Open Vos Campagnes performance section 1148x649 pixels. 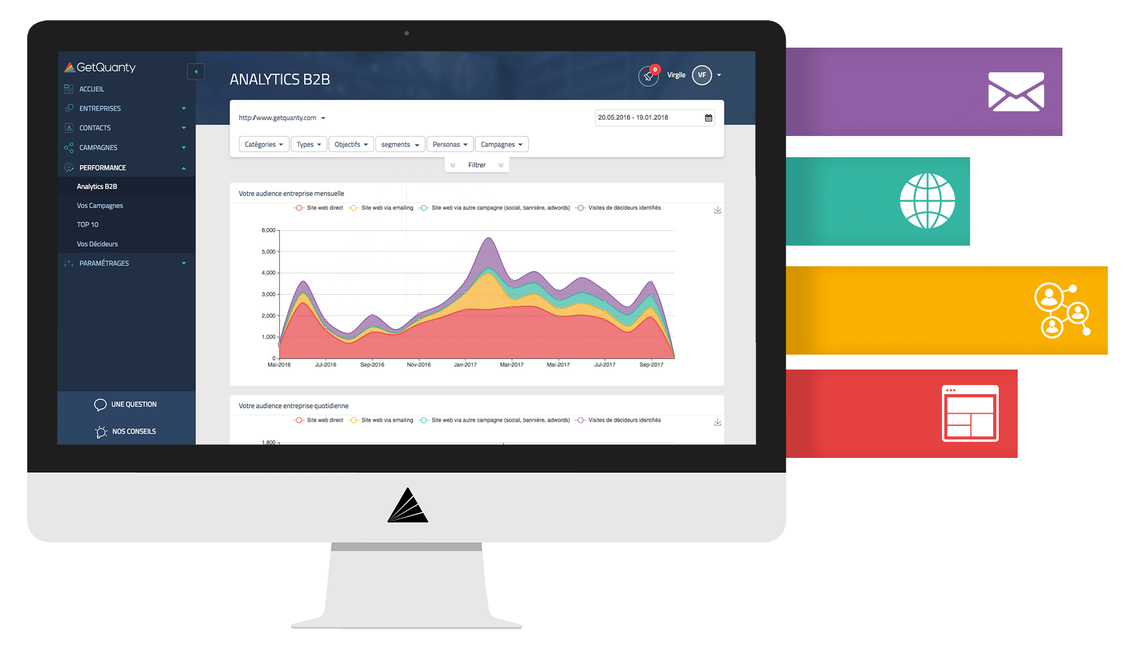tap(100, 205)
